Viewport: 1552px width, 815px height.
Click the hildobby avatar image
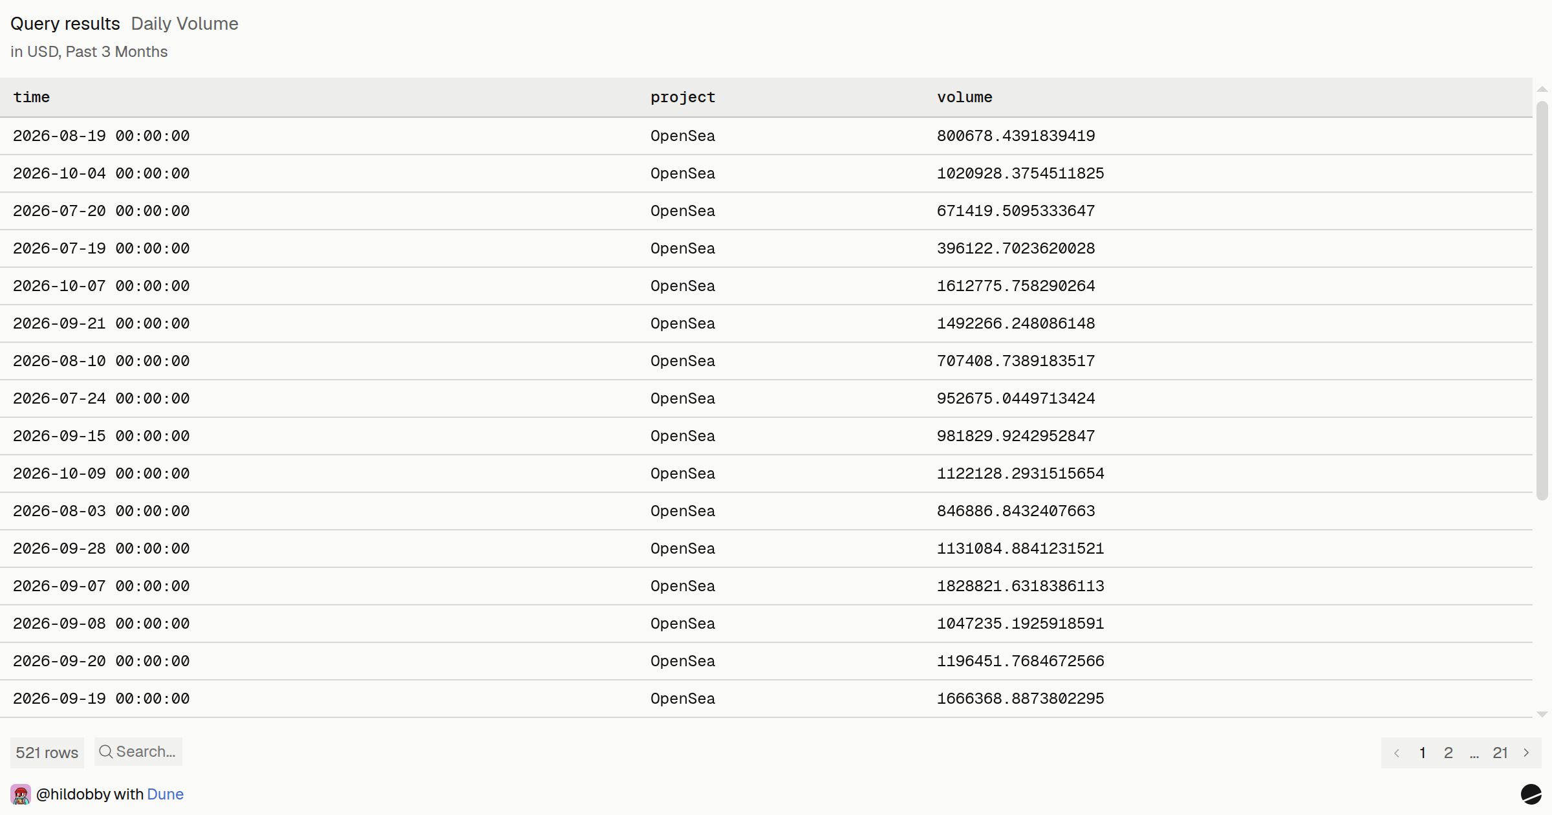pyautogui.click(x=21, y=794)
